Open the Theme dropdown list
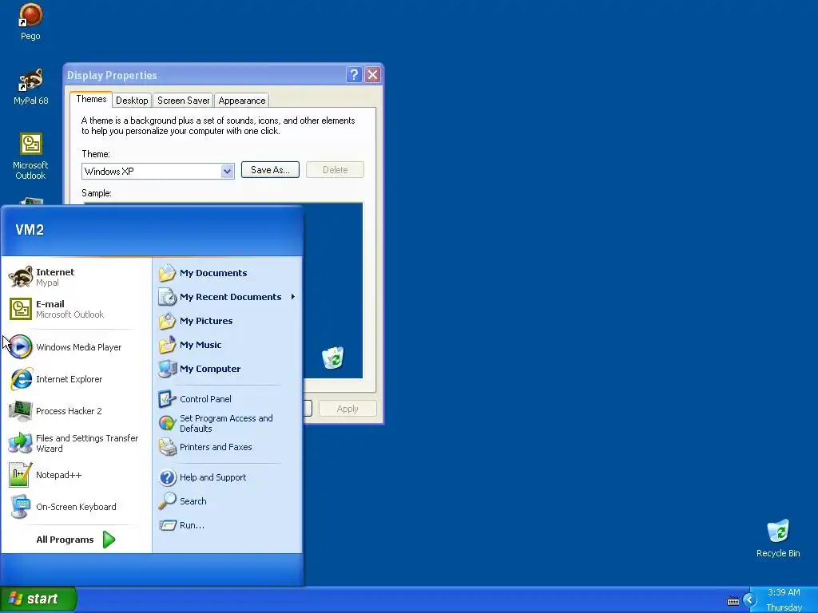818x613 pixels. 227,171
